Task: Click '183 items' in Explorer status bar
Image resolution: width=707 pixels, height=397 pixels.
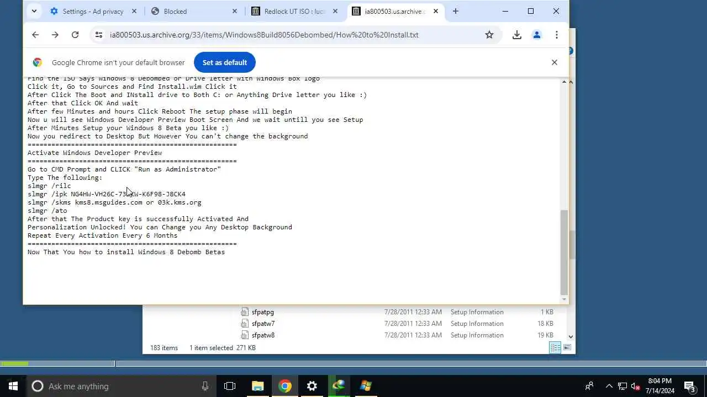Action: [164, 348]
